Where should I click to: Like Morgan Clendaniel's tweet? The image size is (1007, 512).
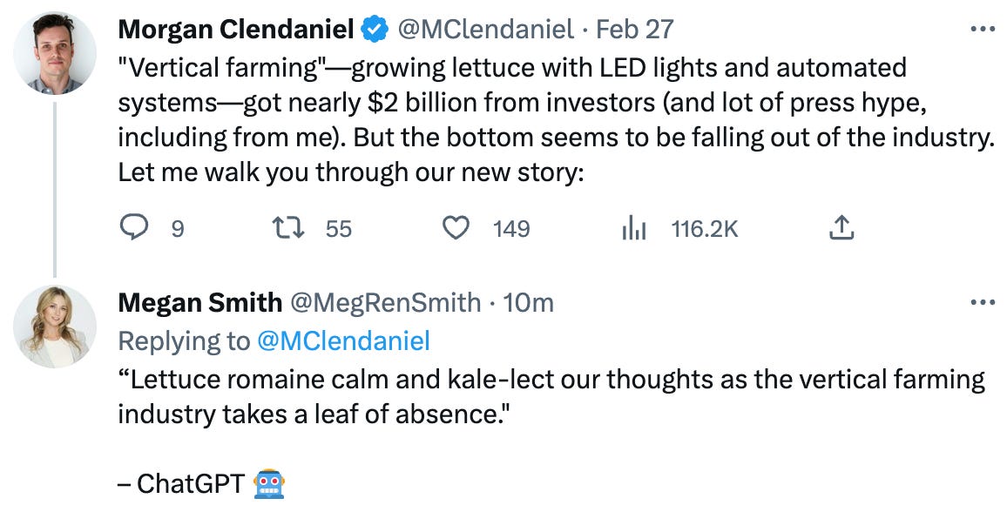[456, 228]
